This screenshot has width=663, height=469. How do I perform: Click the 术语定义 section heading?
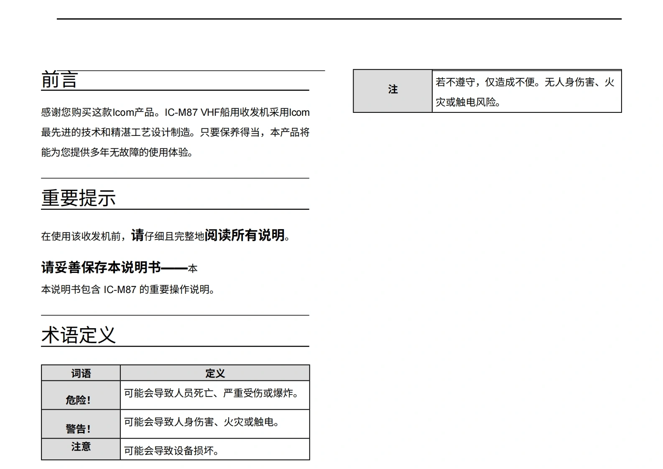(78, 335)
